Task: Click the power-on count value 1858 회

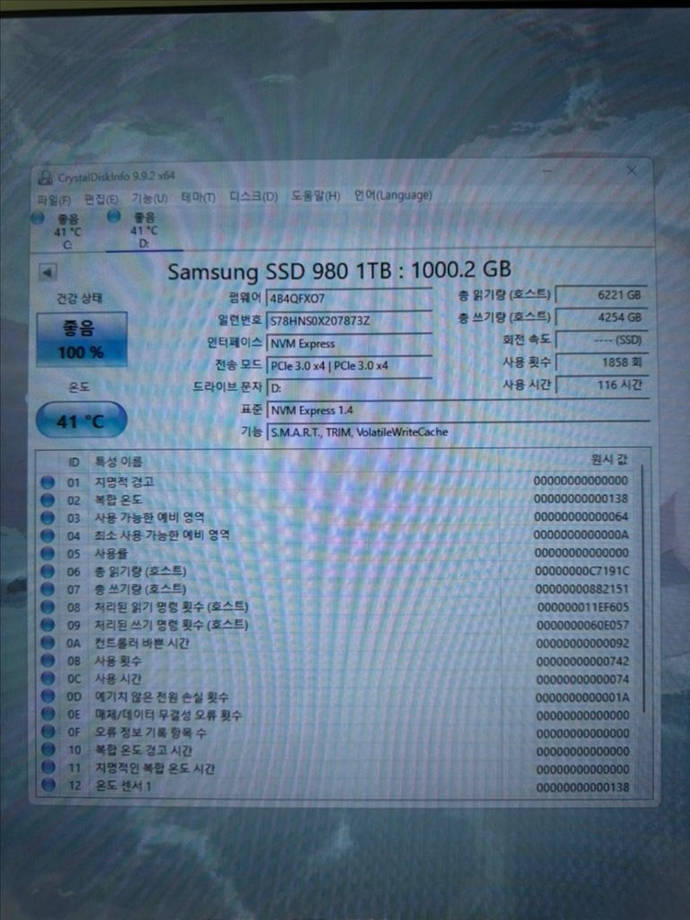Action: coord(602,362)
